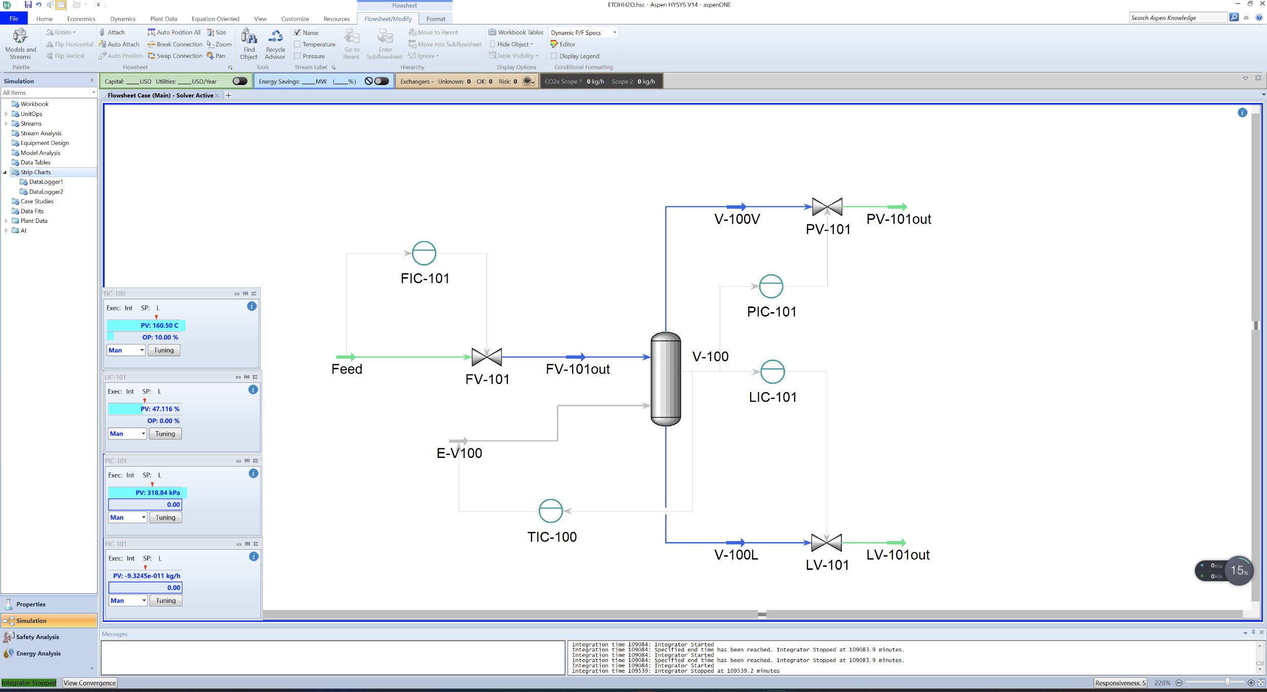The image size is (1267, 692).
Task: Click info icon in TIC-100 faceplate
Action: click(x=252, y=306)
